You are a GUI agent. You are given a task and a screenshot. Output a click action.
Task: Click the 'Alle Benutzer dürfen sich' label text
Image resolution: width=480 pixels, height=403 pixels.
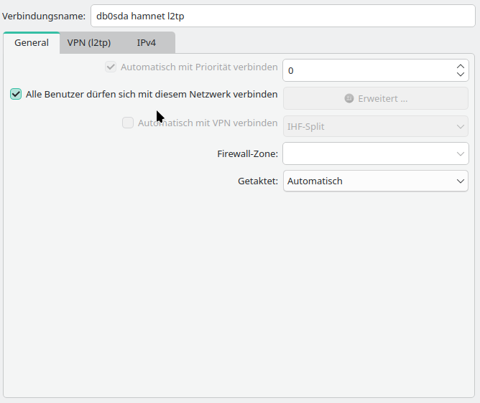tap(151, 94)
